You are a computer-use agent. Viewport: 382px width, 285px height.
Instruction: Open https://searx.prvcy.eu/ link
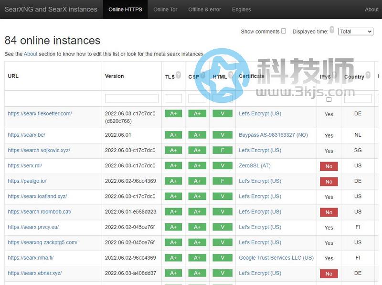tap(33, 227)
